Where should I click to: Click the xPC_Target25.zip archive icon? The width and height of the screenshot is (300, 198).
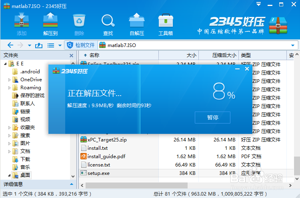pyautogui.click(x=84, y=139)
